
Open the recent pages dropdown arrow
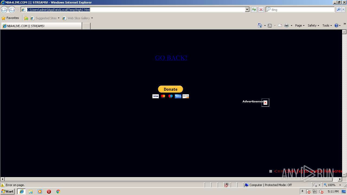(18, 10)
